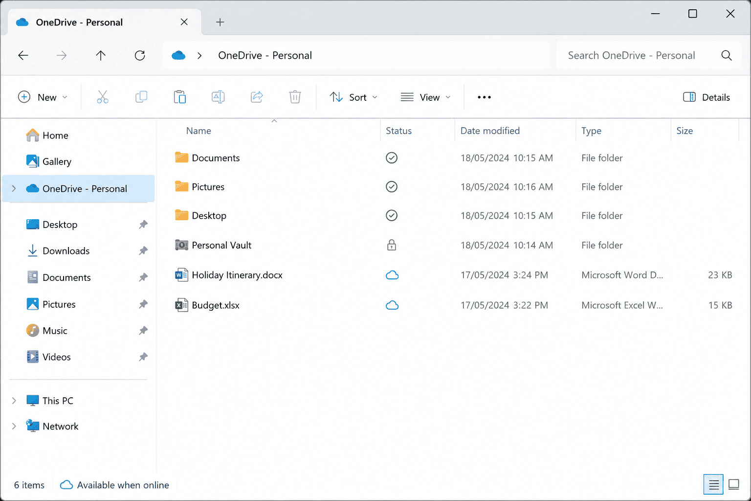Viewport: 751px width, 501px height.
Task: Unpin Downloads using its pin icon
Action: pos(143,251)
